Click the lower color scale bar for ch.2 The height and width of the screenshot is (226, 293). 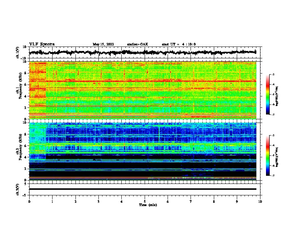[x=267, y=155]
